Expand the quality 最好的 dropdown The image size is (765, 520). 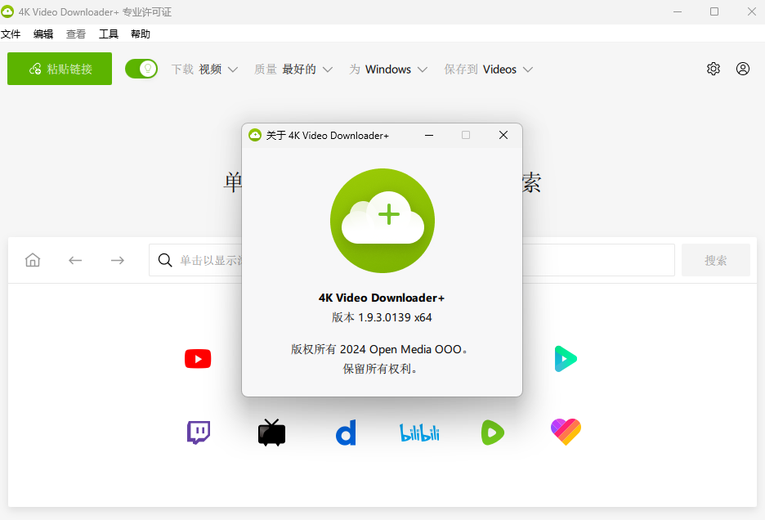[293, 69]
